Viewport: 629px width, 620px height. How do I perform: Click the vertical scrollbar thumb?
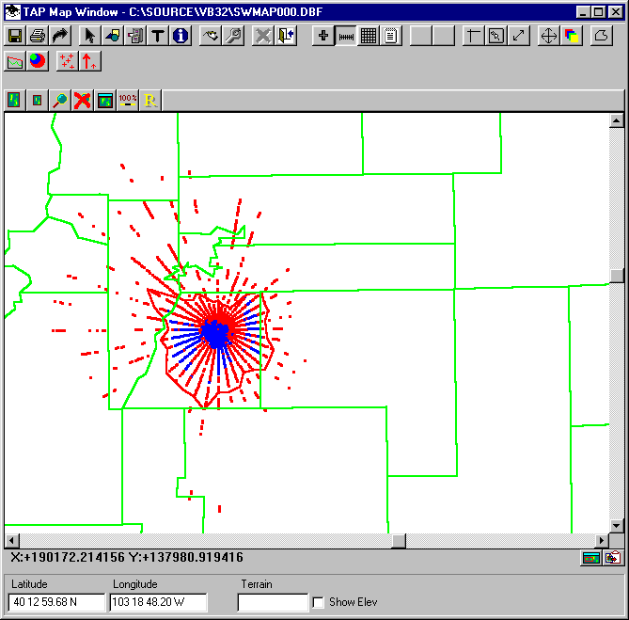616,276
